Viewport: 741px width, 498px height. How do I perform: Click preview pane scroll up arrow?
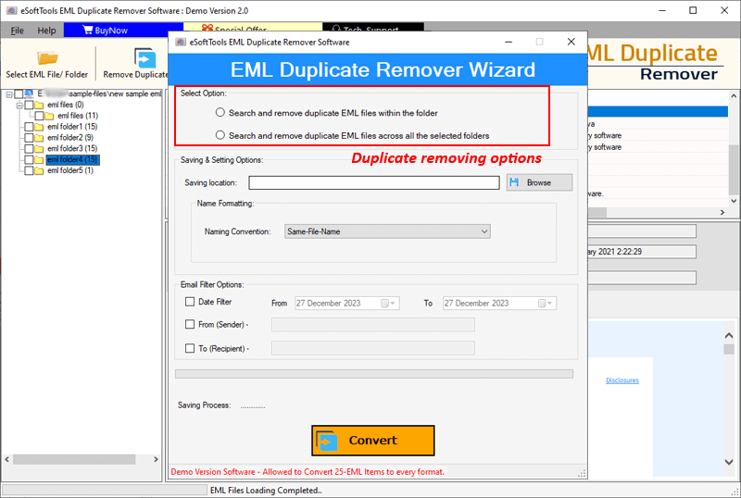(729, 335)
